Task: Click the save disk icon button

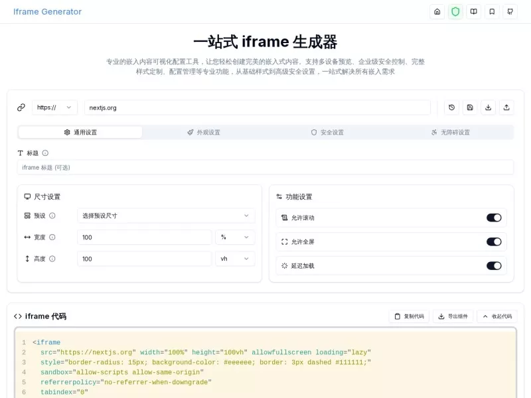Action: (470, 107)
